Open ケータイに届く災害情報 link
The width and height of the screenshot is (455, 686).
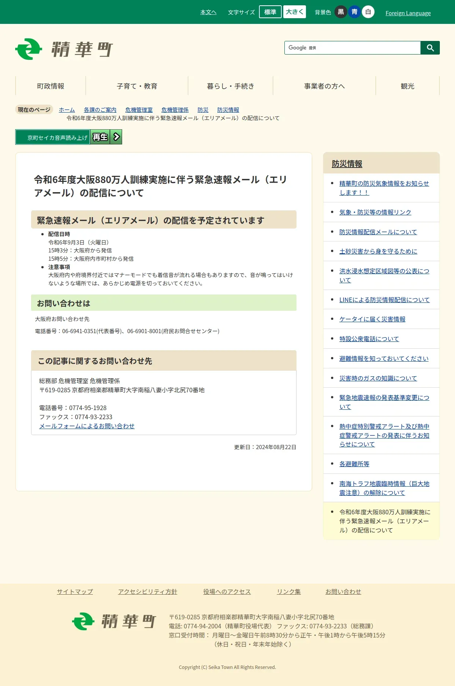372,319
